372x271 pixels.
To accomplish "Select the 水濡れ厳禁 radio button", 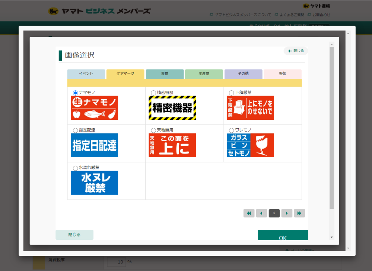I will click(x=76, y=168).
